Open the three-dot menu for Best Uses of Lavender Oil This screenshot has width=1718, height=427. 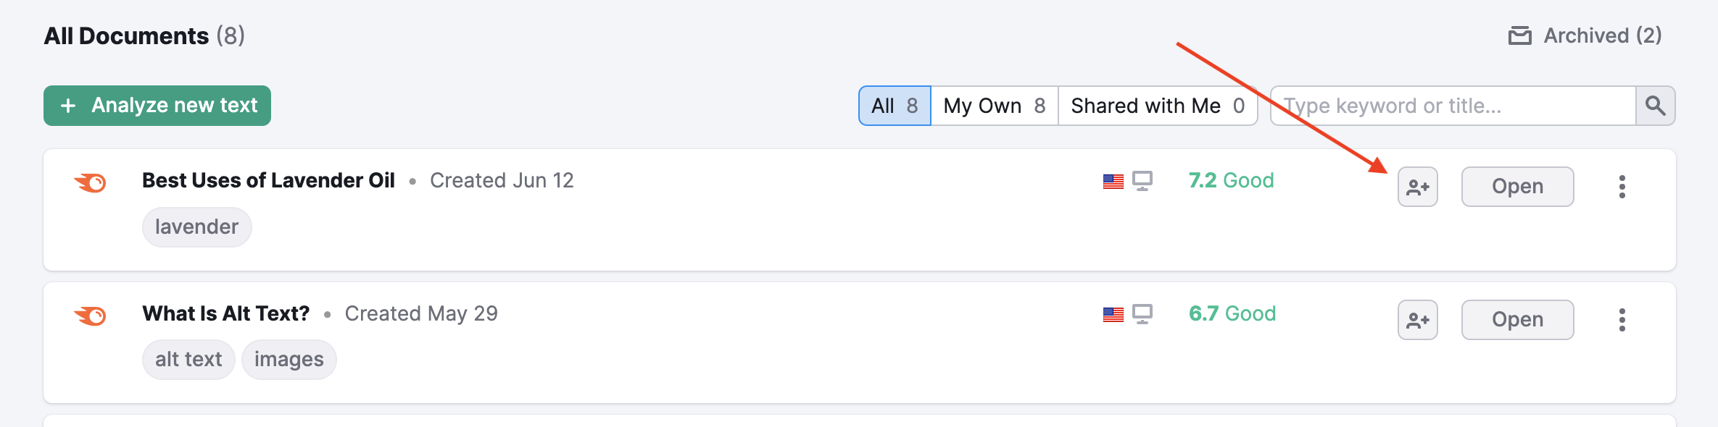[x=1622, y=186]
